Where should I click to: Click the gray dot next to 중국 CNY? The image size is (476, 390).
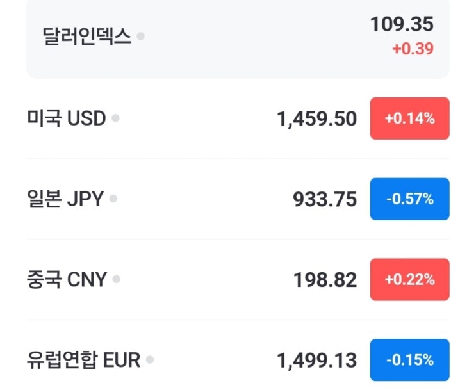click(117, 279)
